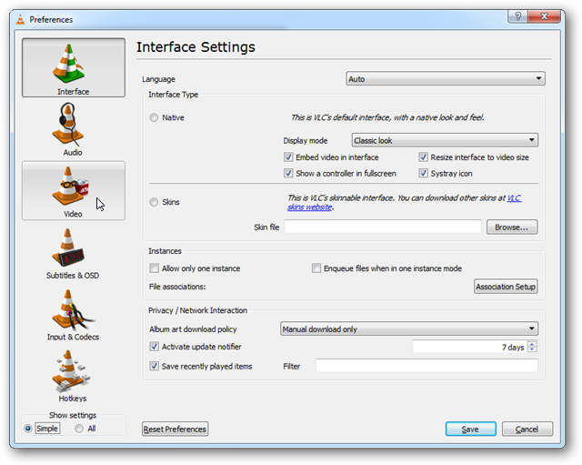Click the VLC cone title bar icon
582x465 pixels.
(x=20, y=19)
